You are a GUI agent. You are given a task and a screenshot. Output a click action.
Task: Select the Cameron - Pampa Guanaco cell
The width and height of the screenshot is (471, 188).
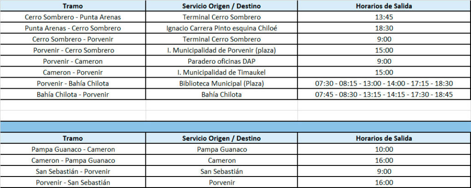(73, 160)
